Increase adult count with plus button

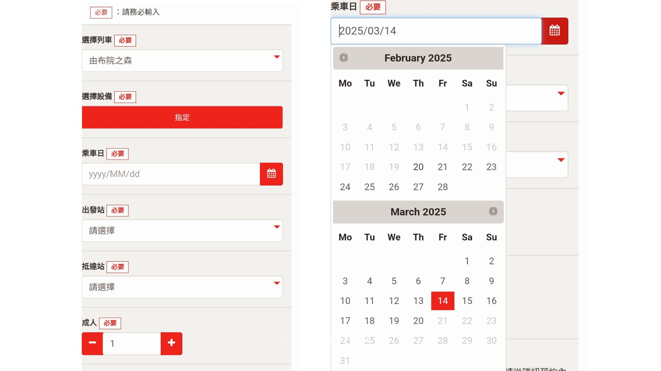(171, 344)
